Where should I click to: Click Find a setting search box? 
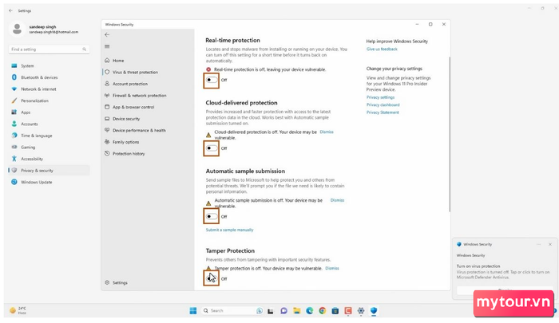(49, 49)
